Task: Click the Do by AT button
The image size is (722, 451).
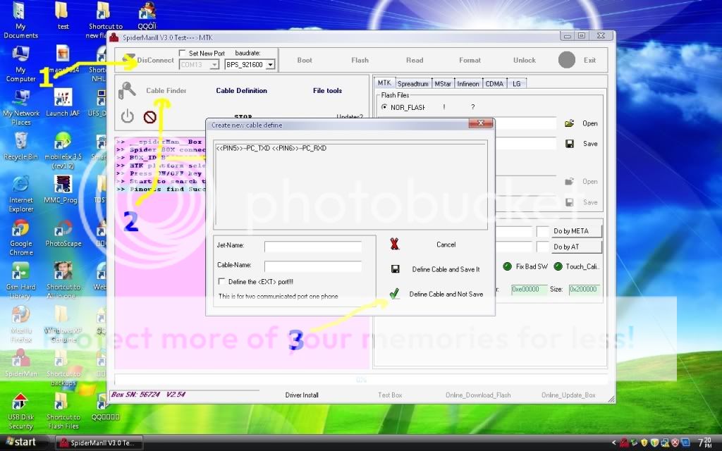Action: point(577,247)
